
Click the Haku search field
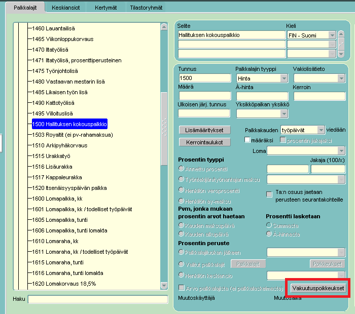(98, 299)
